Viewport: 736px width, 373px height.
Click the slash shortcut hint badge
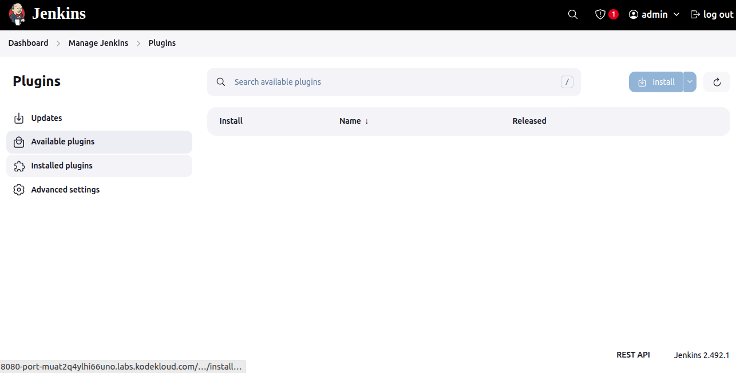(567, 82)
